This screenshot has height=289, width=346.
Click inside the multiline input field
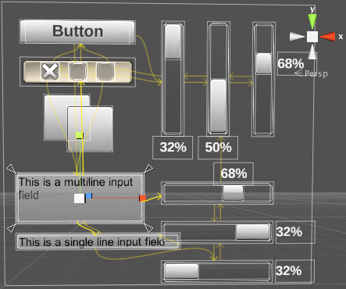[80, 198]
